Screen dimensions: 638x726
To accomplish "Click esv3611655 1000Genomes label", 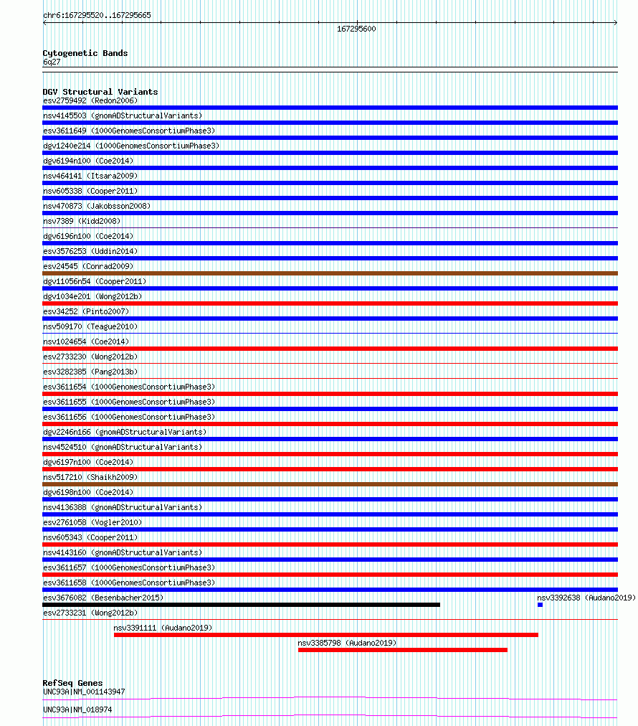I will 129,402.
